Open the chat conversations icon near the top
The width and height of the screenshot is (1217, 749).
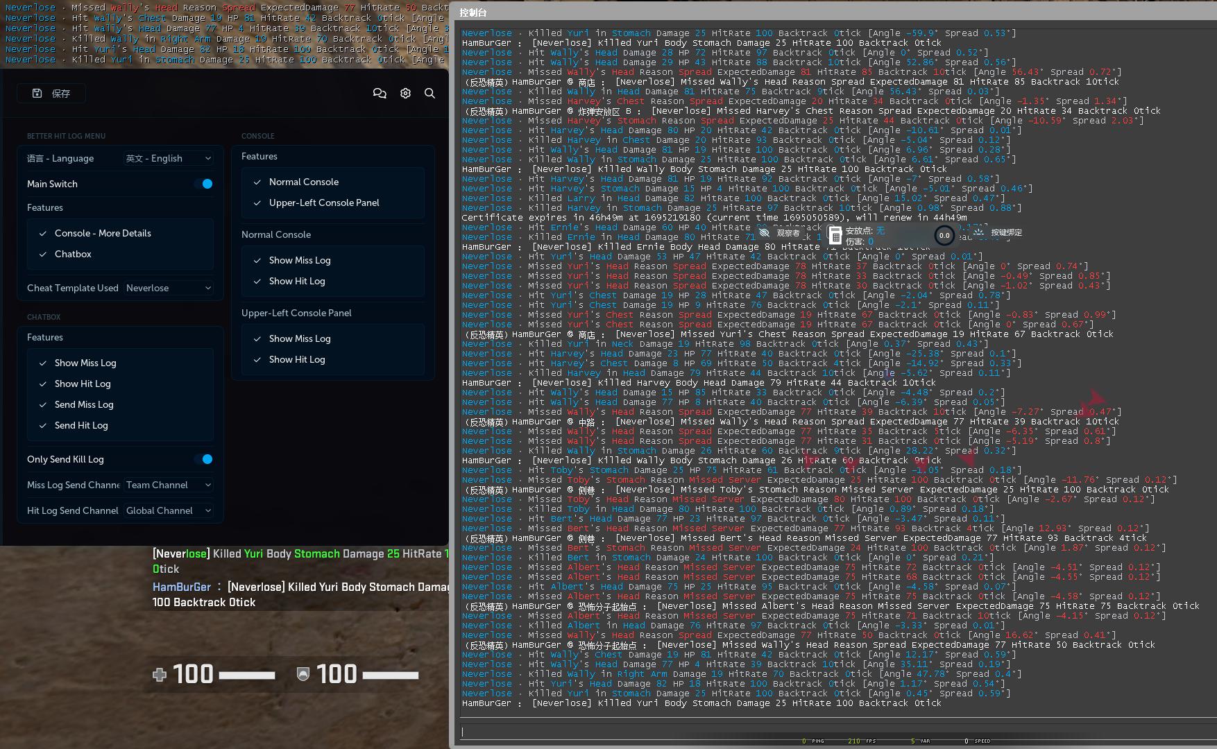tap(380, 93)
